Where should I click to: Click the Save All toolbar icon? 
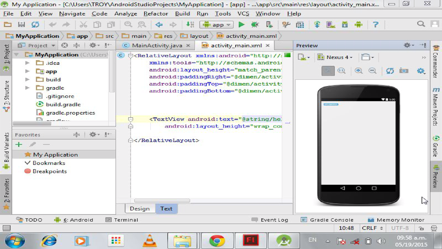21,25
